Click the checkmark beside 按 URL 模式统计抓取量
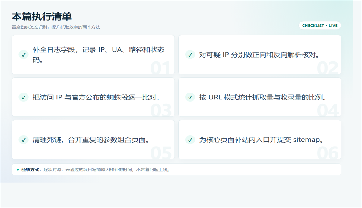 [x=190, y=97]
